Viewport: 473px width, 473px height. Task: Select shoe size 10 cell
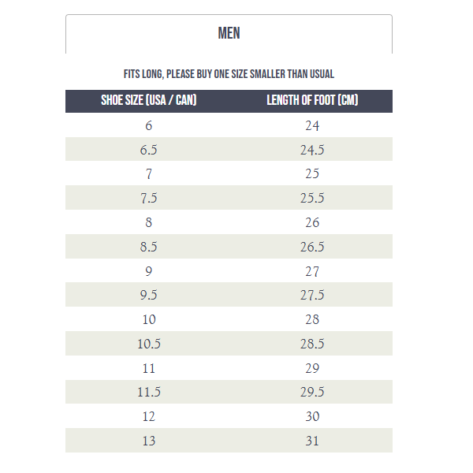[148, 319]
